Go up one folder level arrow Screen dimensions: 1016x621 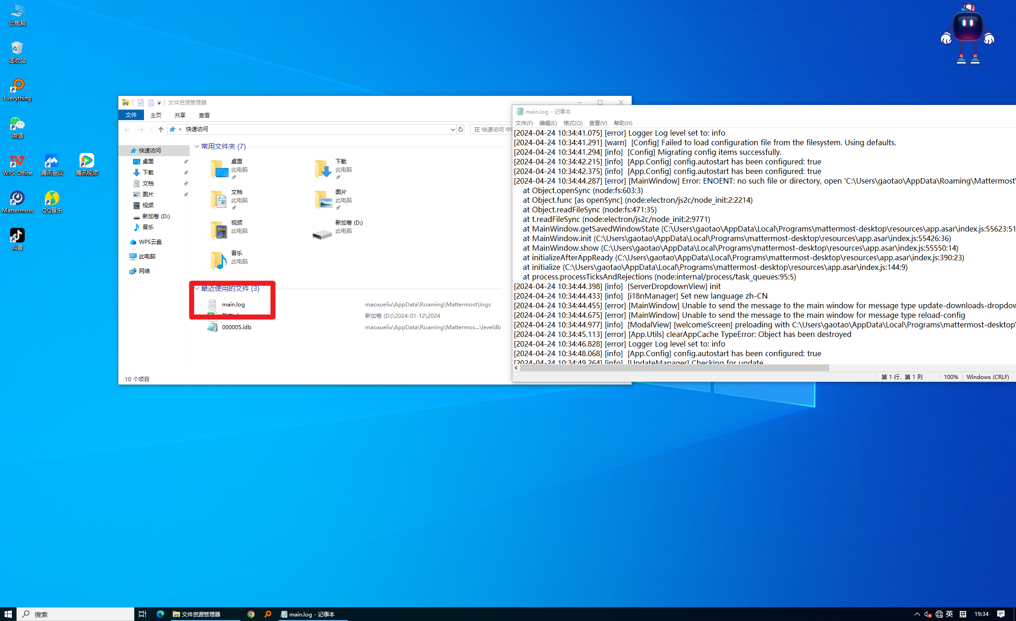161,130
